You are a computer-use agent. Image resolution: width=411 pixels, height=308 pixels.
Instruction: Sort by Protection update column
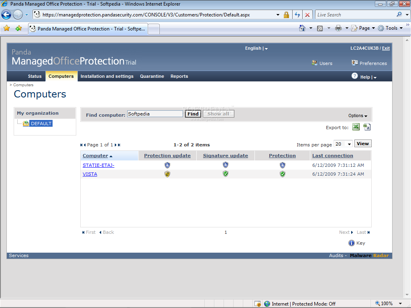point(167,156)
